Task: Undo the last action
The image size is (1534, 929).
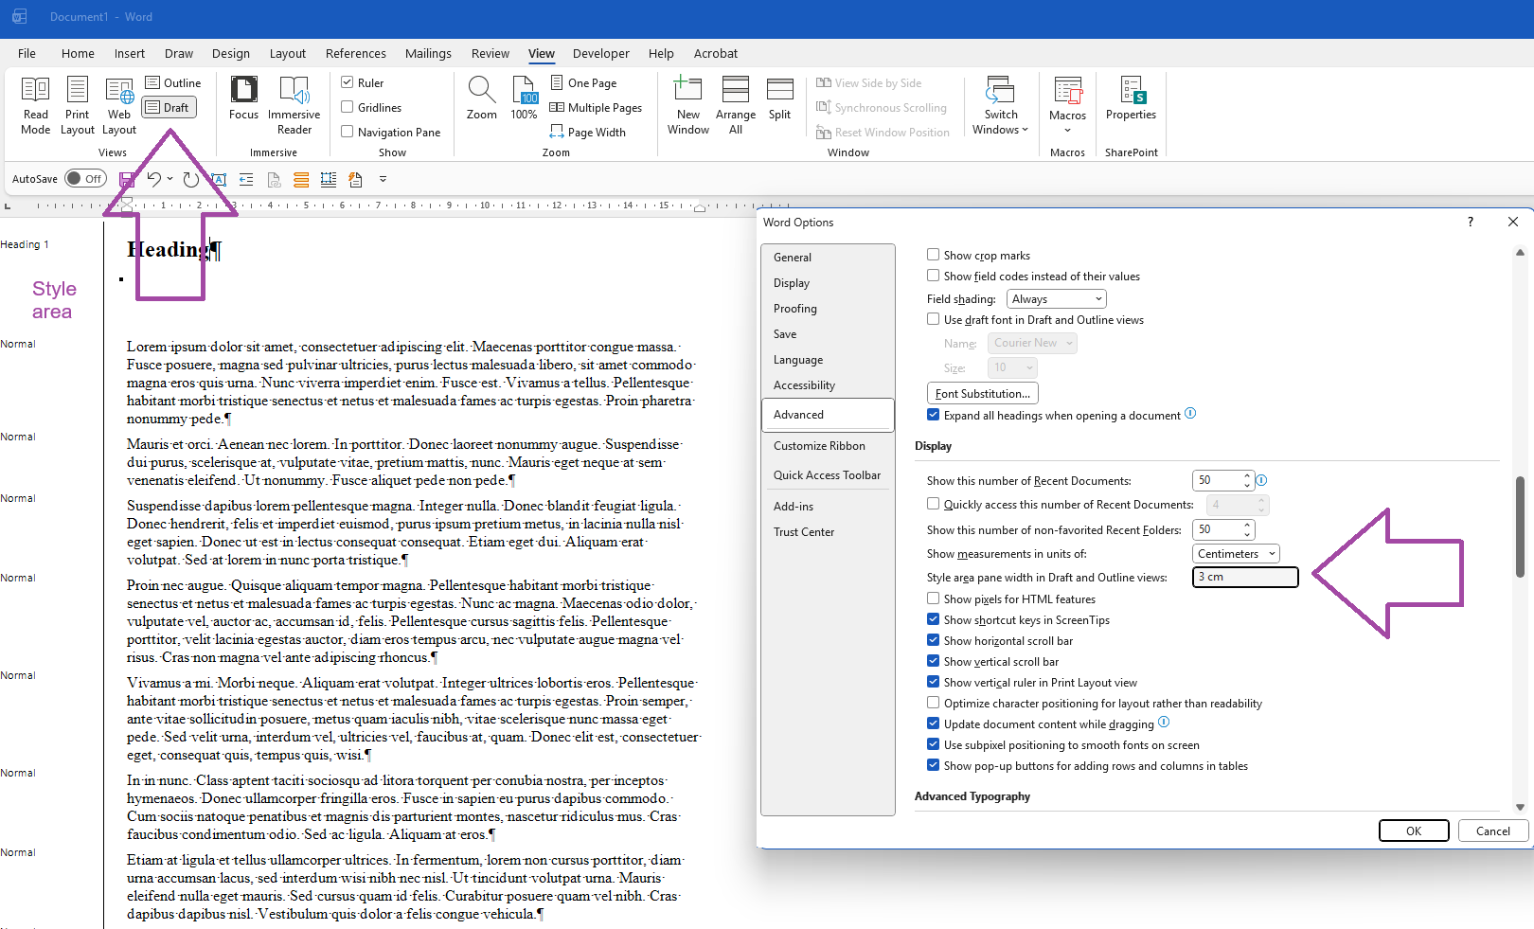Action: coord(153,179)
